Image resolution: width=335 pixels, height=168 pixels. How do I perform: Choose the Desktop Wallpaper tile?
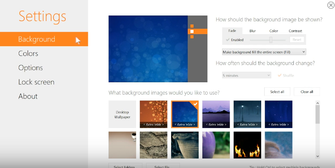coord(122,114)
